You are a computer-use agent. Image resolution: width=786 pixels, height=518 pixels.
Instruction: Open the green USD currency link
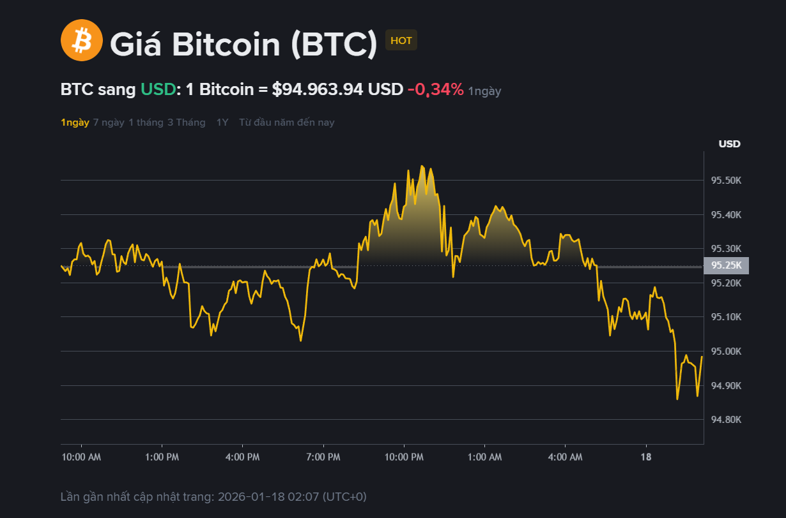point(158,90)
